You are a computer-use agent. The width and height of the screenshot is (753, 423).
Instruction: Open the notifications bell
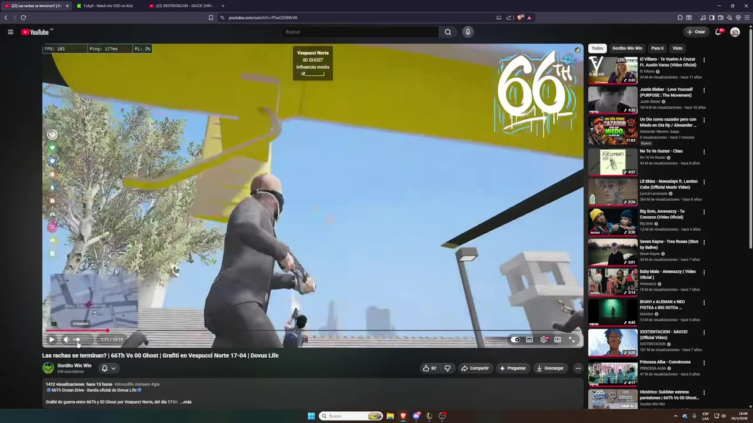tap(718, 32)
